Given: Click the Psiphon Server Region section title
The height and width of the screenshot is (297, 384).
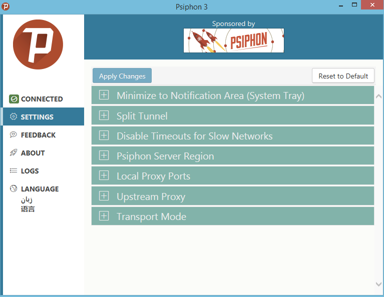Looking at the screenshot, I should [x=165, y=156].
